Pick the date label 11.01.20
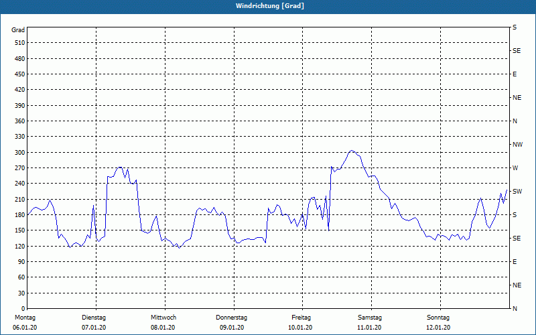Image resolution: width=536 pixels, height=335 pixels. coord(369,328)
